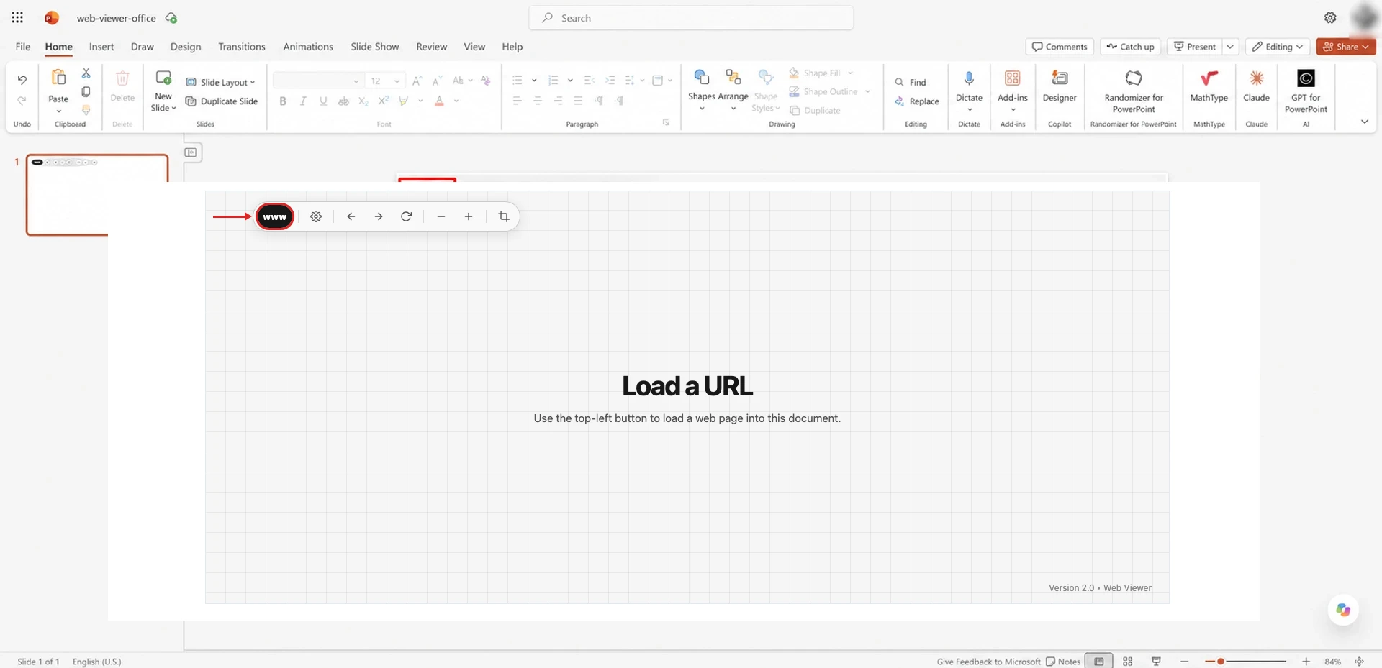Expand the Shapes gallery dropdown
The width and height of the screenshot is (1382, 668).
702,109
